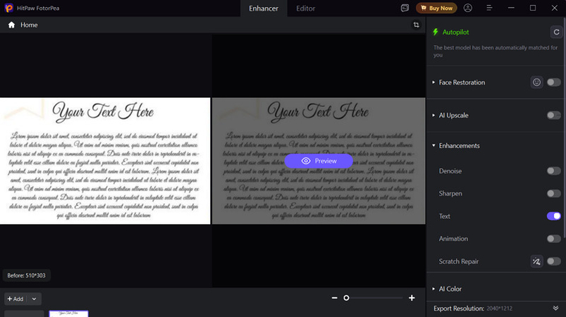
Task: Turn on the Sharpen switch
Action: (x=553, y=194)
